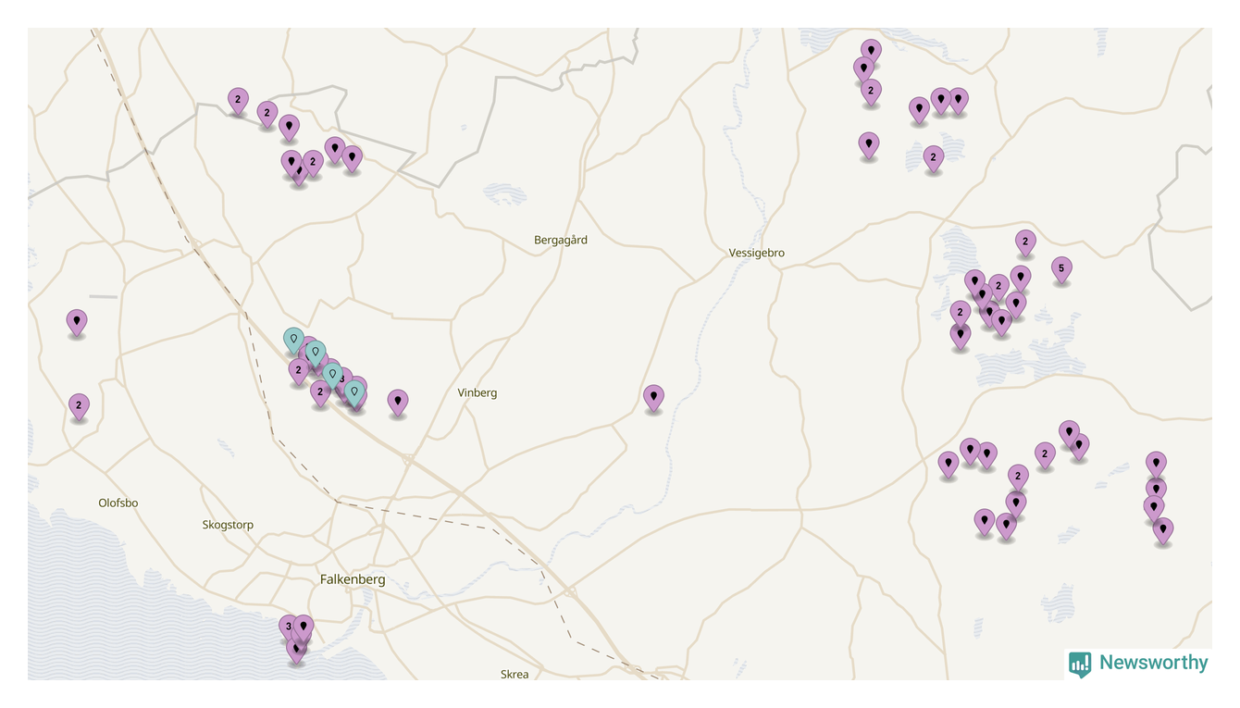This screenshot has height=708, width=1240.
Task: Open the isolated single marker far west above the 2 marker
Action: point(77,323)
